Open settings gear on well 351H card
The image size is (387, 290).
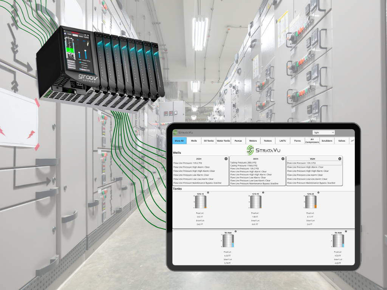coord(283,159)
